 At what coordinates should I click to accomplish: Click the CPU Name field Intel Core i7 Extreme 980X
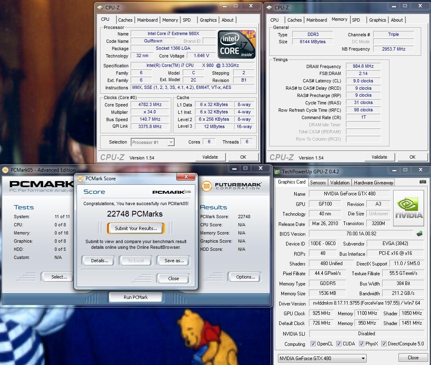173,33
